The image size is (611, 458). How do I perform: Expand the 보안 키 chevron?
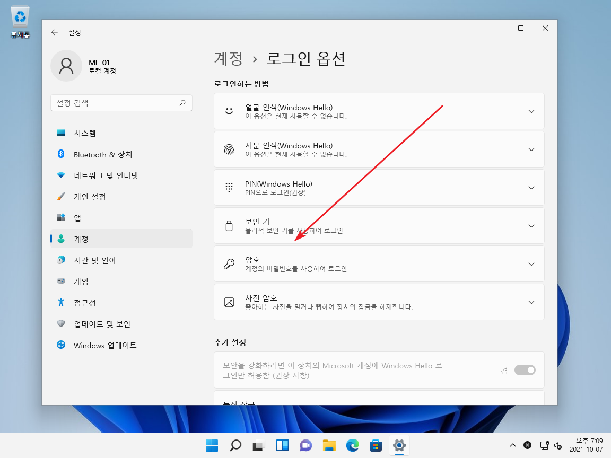(531, 226)
